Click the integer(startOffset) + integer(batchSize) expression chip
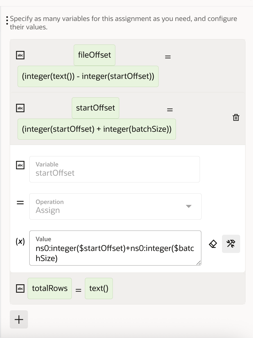This screenshot has width=253, height=338. click(97, 129)
